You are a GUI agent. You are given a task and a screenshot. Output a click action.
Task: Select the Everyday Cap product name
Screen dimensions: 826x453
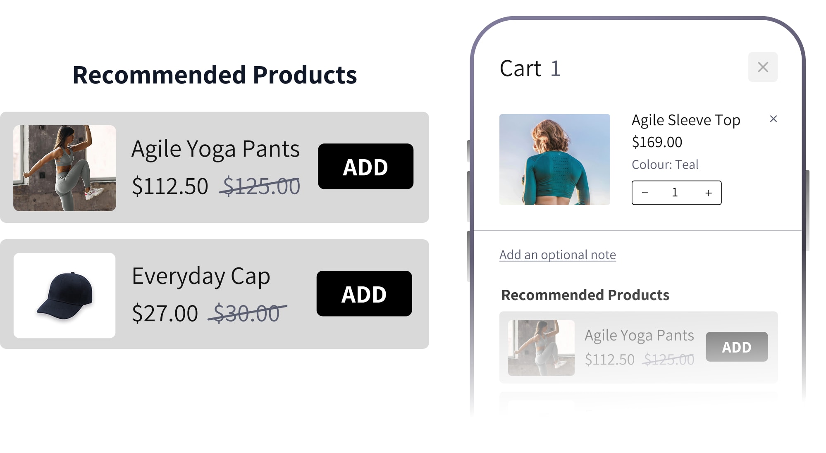click(x=201, y=276)
